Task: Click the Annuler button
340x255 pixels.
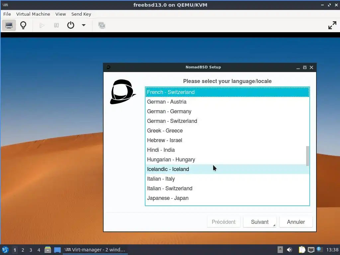Action: point(296,222)
